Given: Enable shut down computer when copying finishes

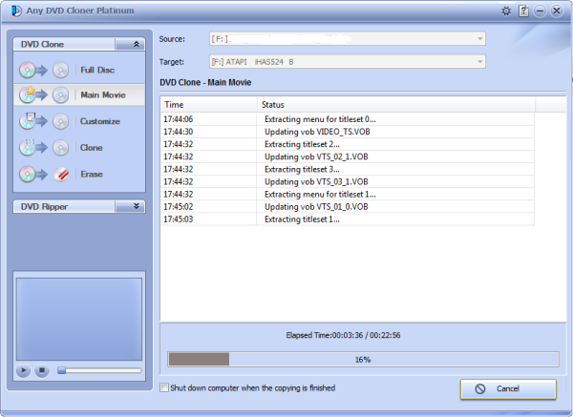Looking at the screenshot, I should tap(164, 387).
